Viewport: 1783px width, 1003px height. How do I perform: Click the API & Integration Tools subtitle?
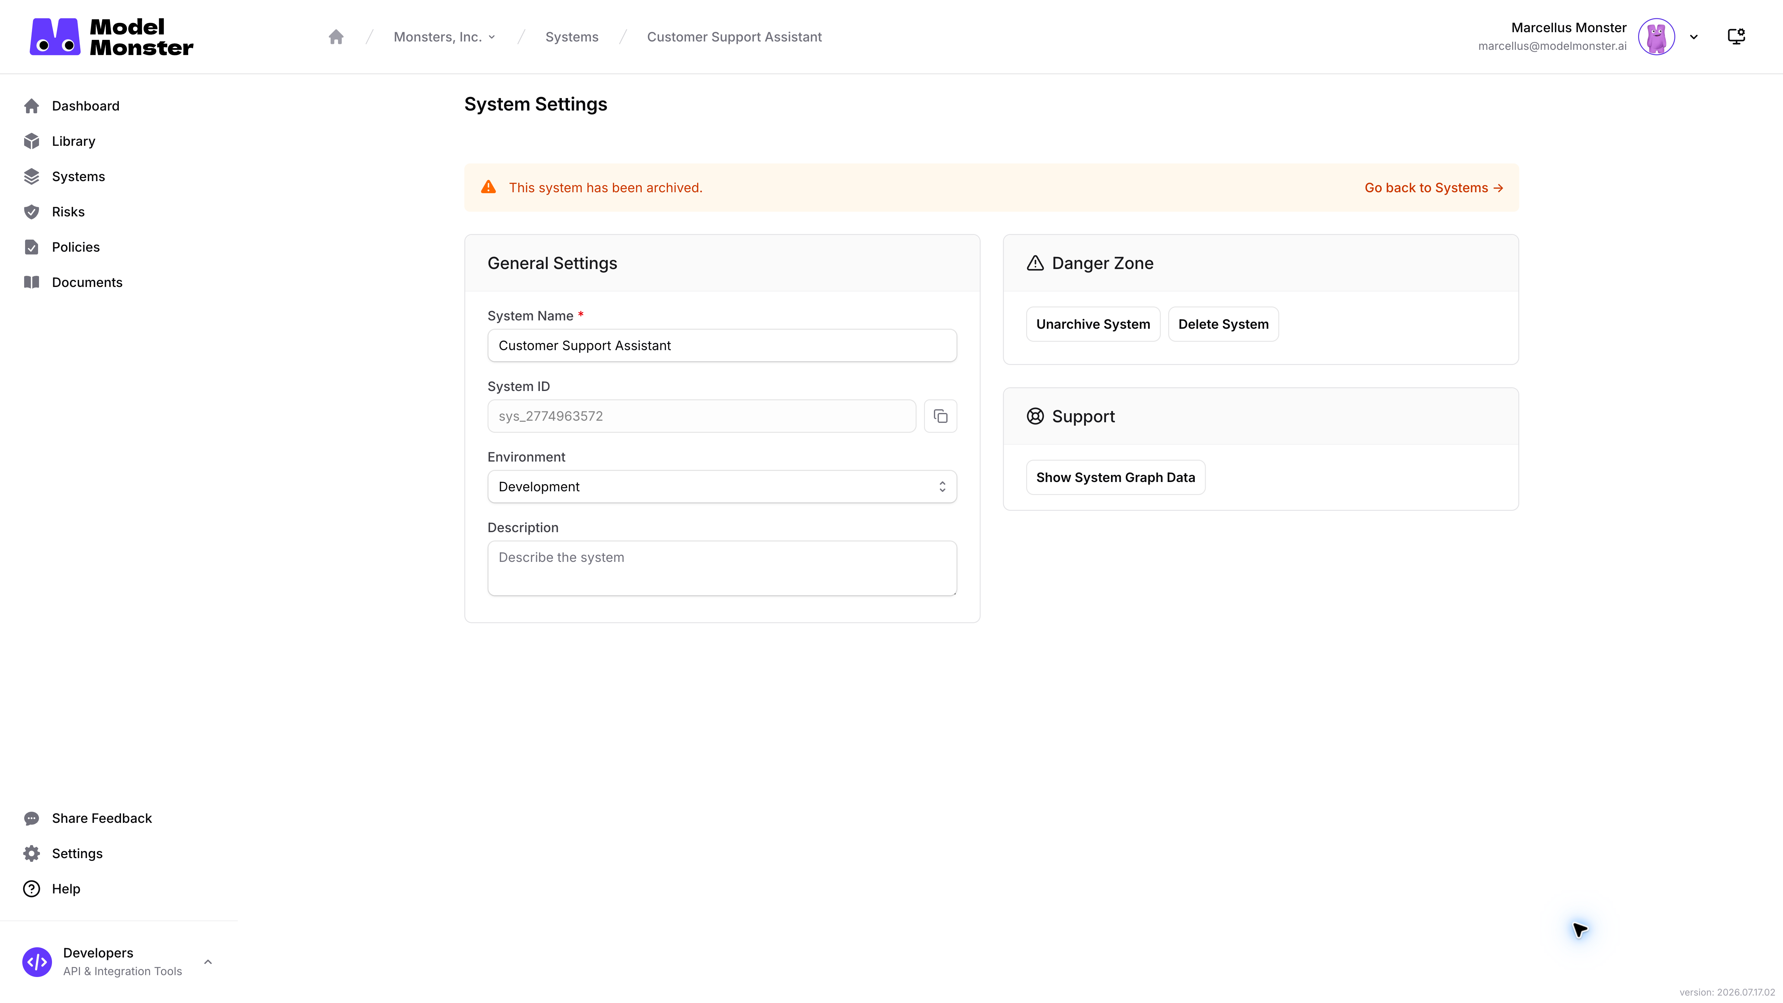123,971
